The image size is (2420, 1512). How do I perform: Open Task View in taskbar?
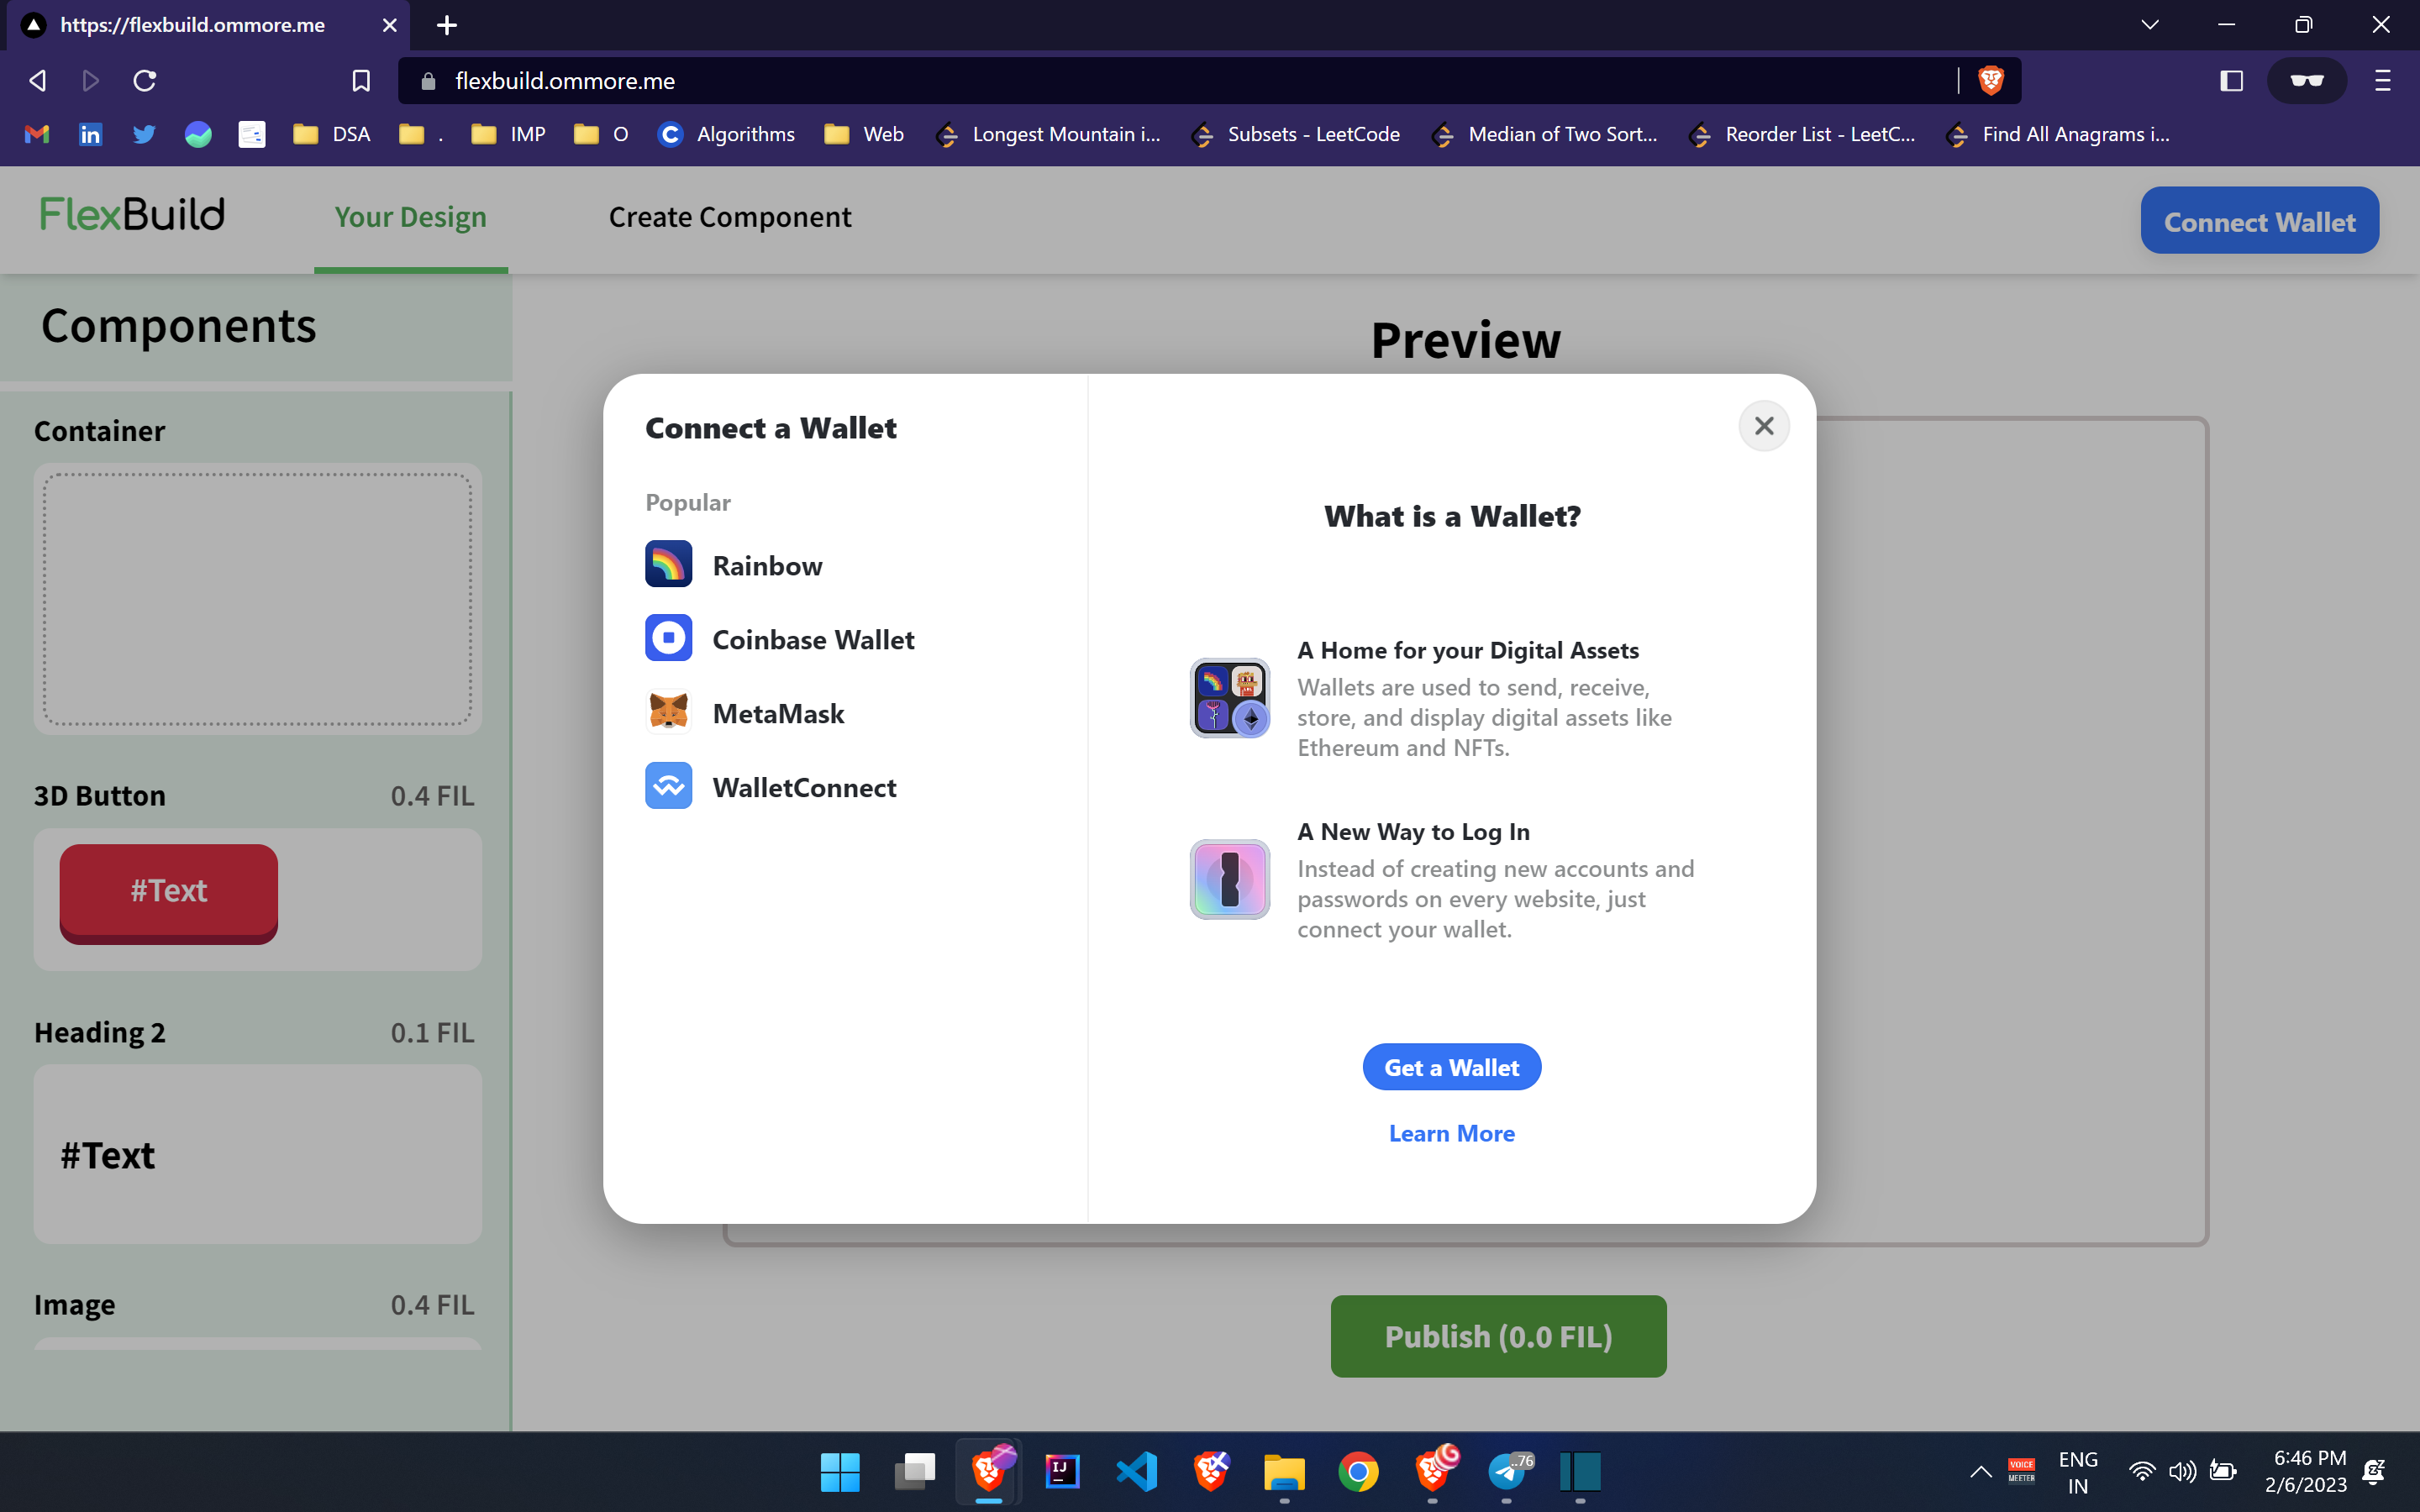(x=914, y=1472)
